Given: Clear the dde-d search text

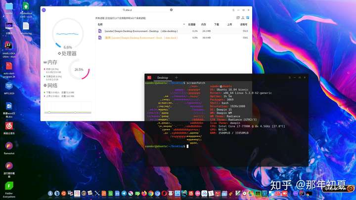Looking at the screenshot, I should pos(171,10).
